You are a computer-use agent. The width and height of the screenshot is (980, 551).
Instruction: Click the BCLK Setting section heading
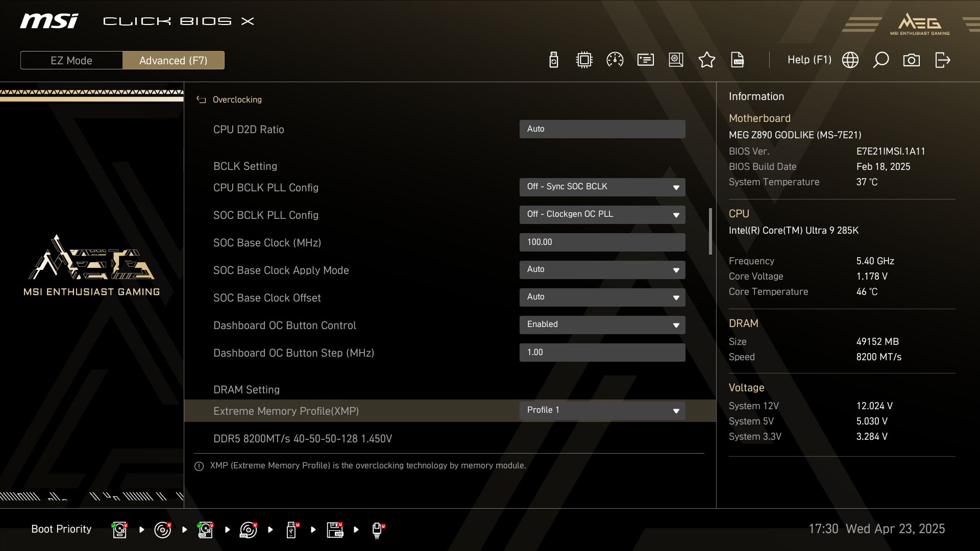[x=245, y=166]
